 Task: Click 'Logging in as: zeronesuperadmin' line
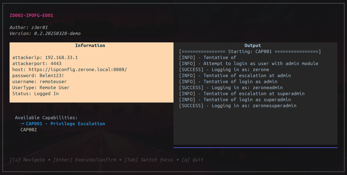(x=238, y=106)
